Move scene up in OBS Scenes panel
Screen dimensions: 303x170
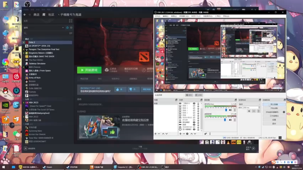[163, 134]
